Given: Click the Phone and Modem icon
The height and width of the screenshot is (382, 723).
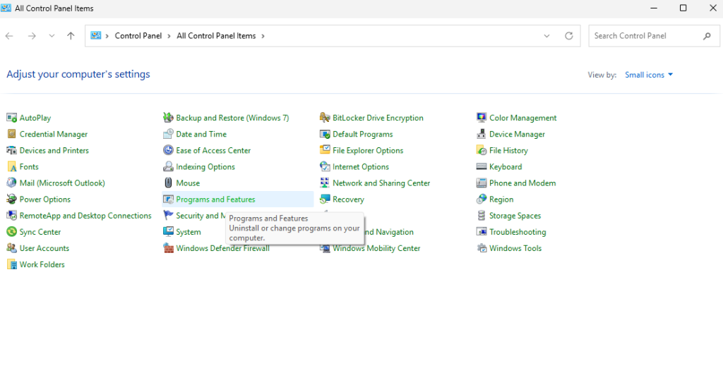Looking at the screenshot, I should pos(482,183).
